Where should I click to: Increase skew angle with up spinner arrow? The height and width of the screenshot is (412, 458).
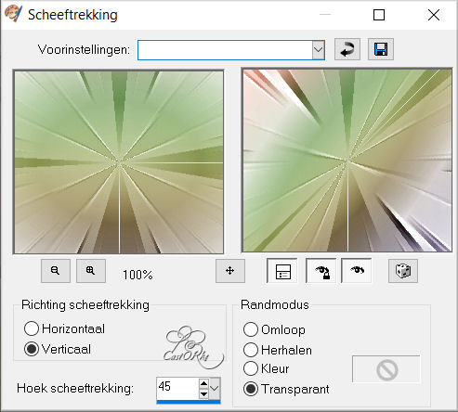pyautogui.click(x=203, y=383)
